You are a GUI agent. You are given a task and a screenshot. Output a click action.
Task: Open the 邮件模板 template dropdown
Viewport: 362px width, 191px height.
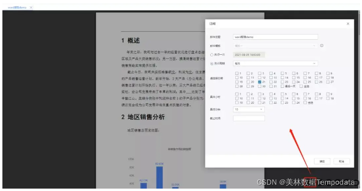[275, 46]
